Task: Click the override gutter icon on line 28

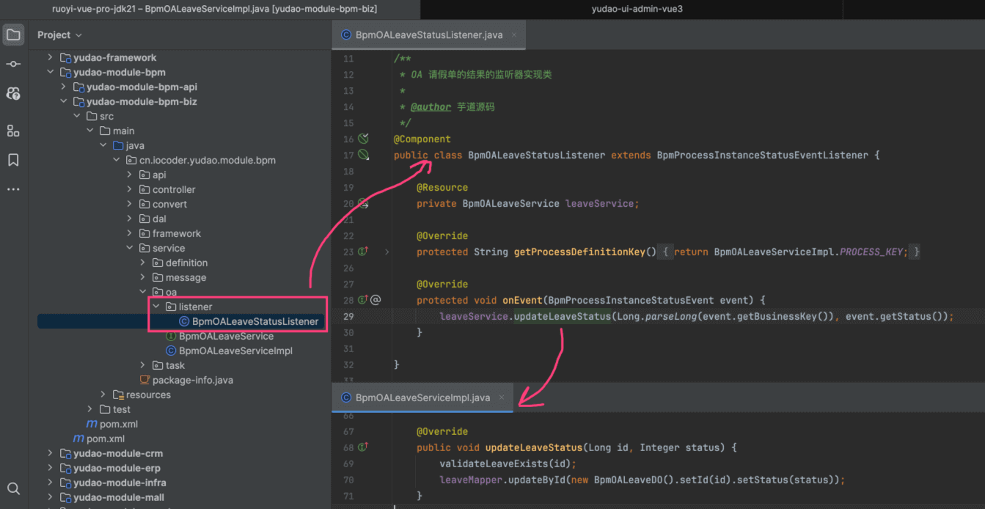Action: pyautogui.click(x=362, y=300)
